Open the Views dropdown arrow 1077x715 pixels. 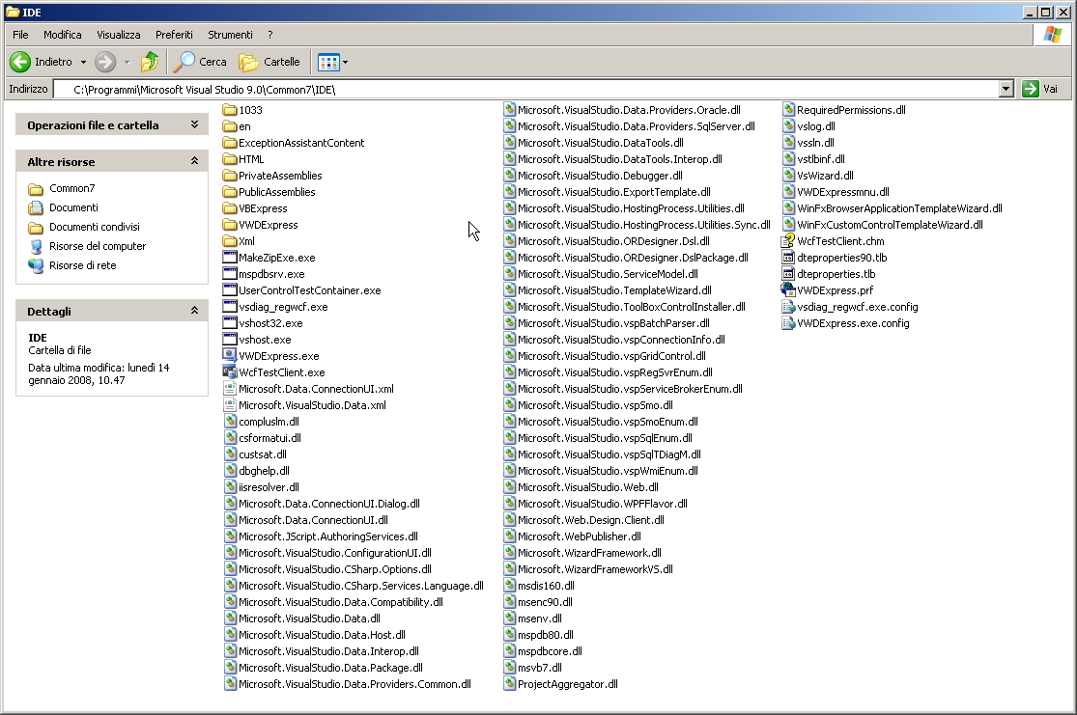click(x=345, y=62)
